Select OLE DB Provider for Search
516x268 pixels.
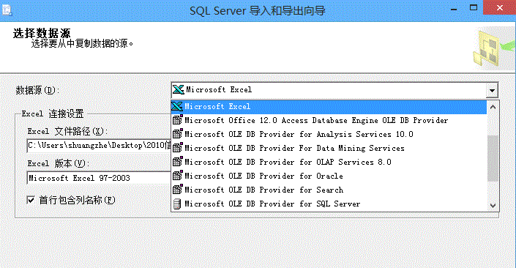[329, 190]
